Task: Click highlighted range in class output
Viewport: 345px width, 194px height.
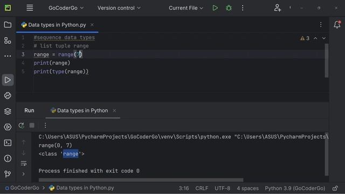Action: [x=71, y=154]
